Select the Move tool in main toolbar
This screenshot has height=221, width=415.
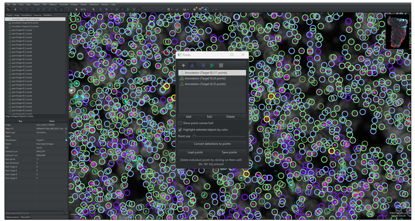point(15,9)
